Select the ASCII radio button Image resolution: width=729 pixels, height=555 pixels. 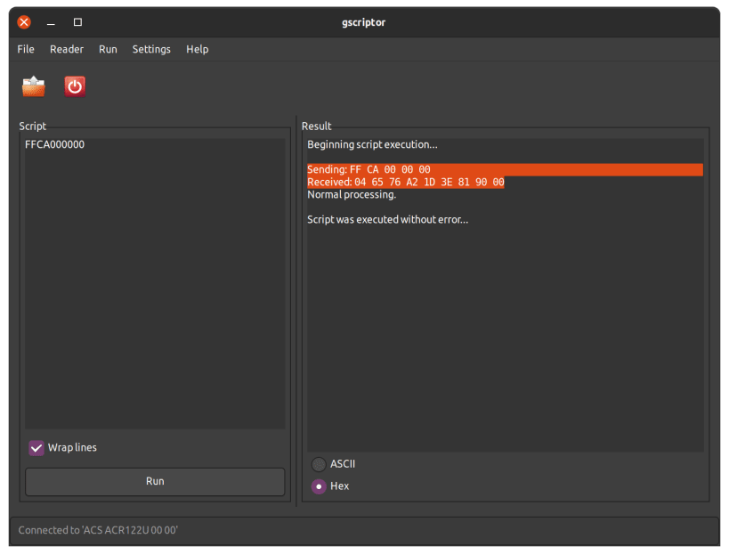click(319, 464)
